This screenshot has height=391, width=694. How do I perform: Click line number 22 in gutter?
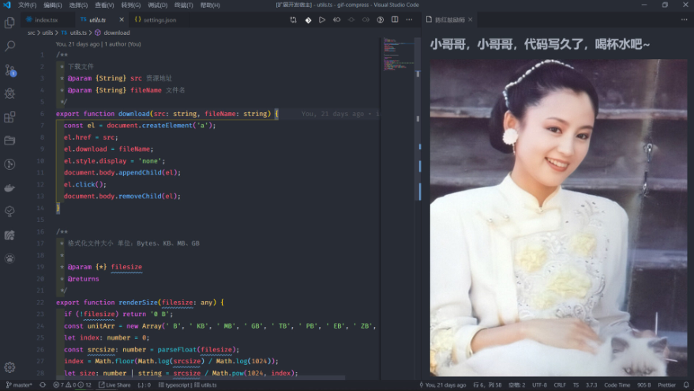40,303
